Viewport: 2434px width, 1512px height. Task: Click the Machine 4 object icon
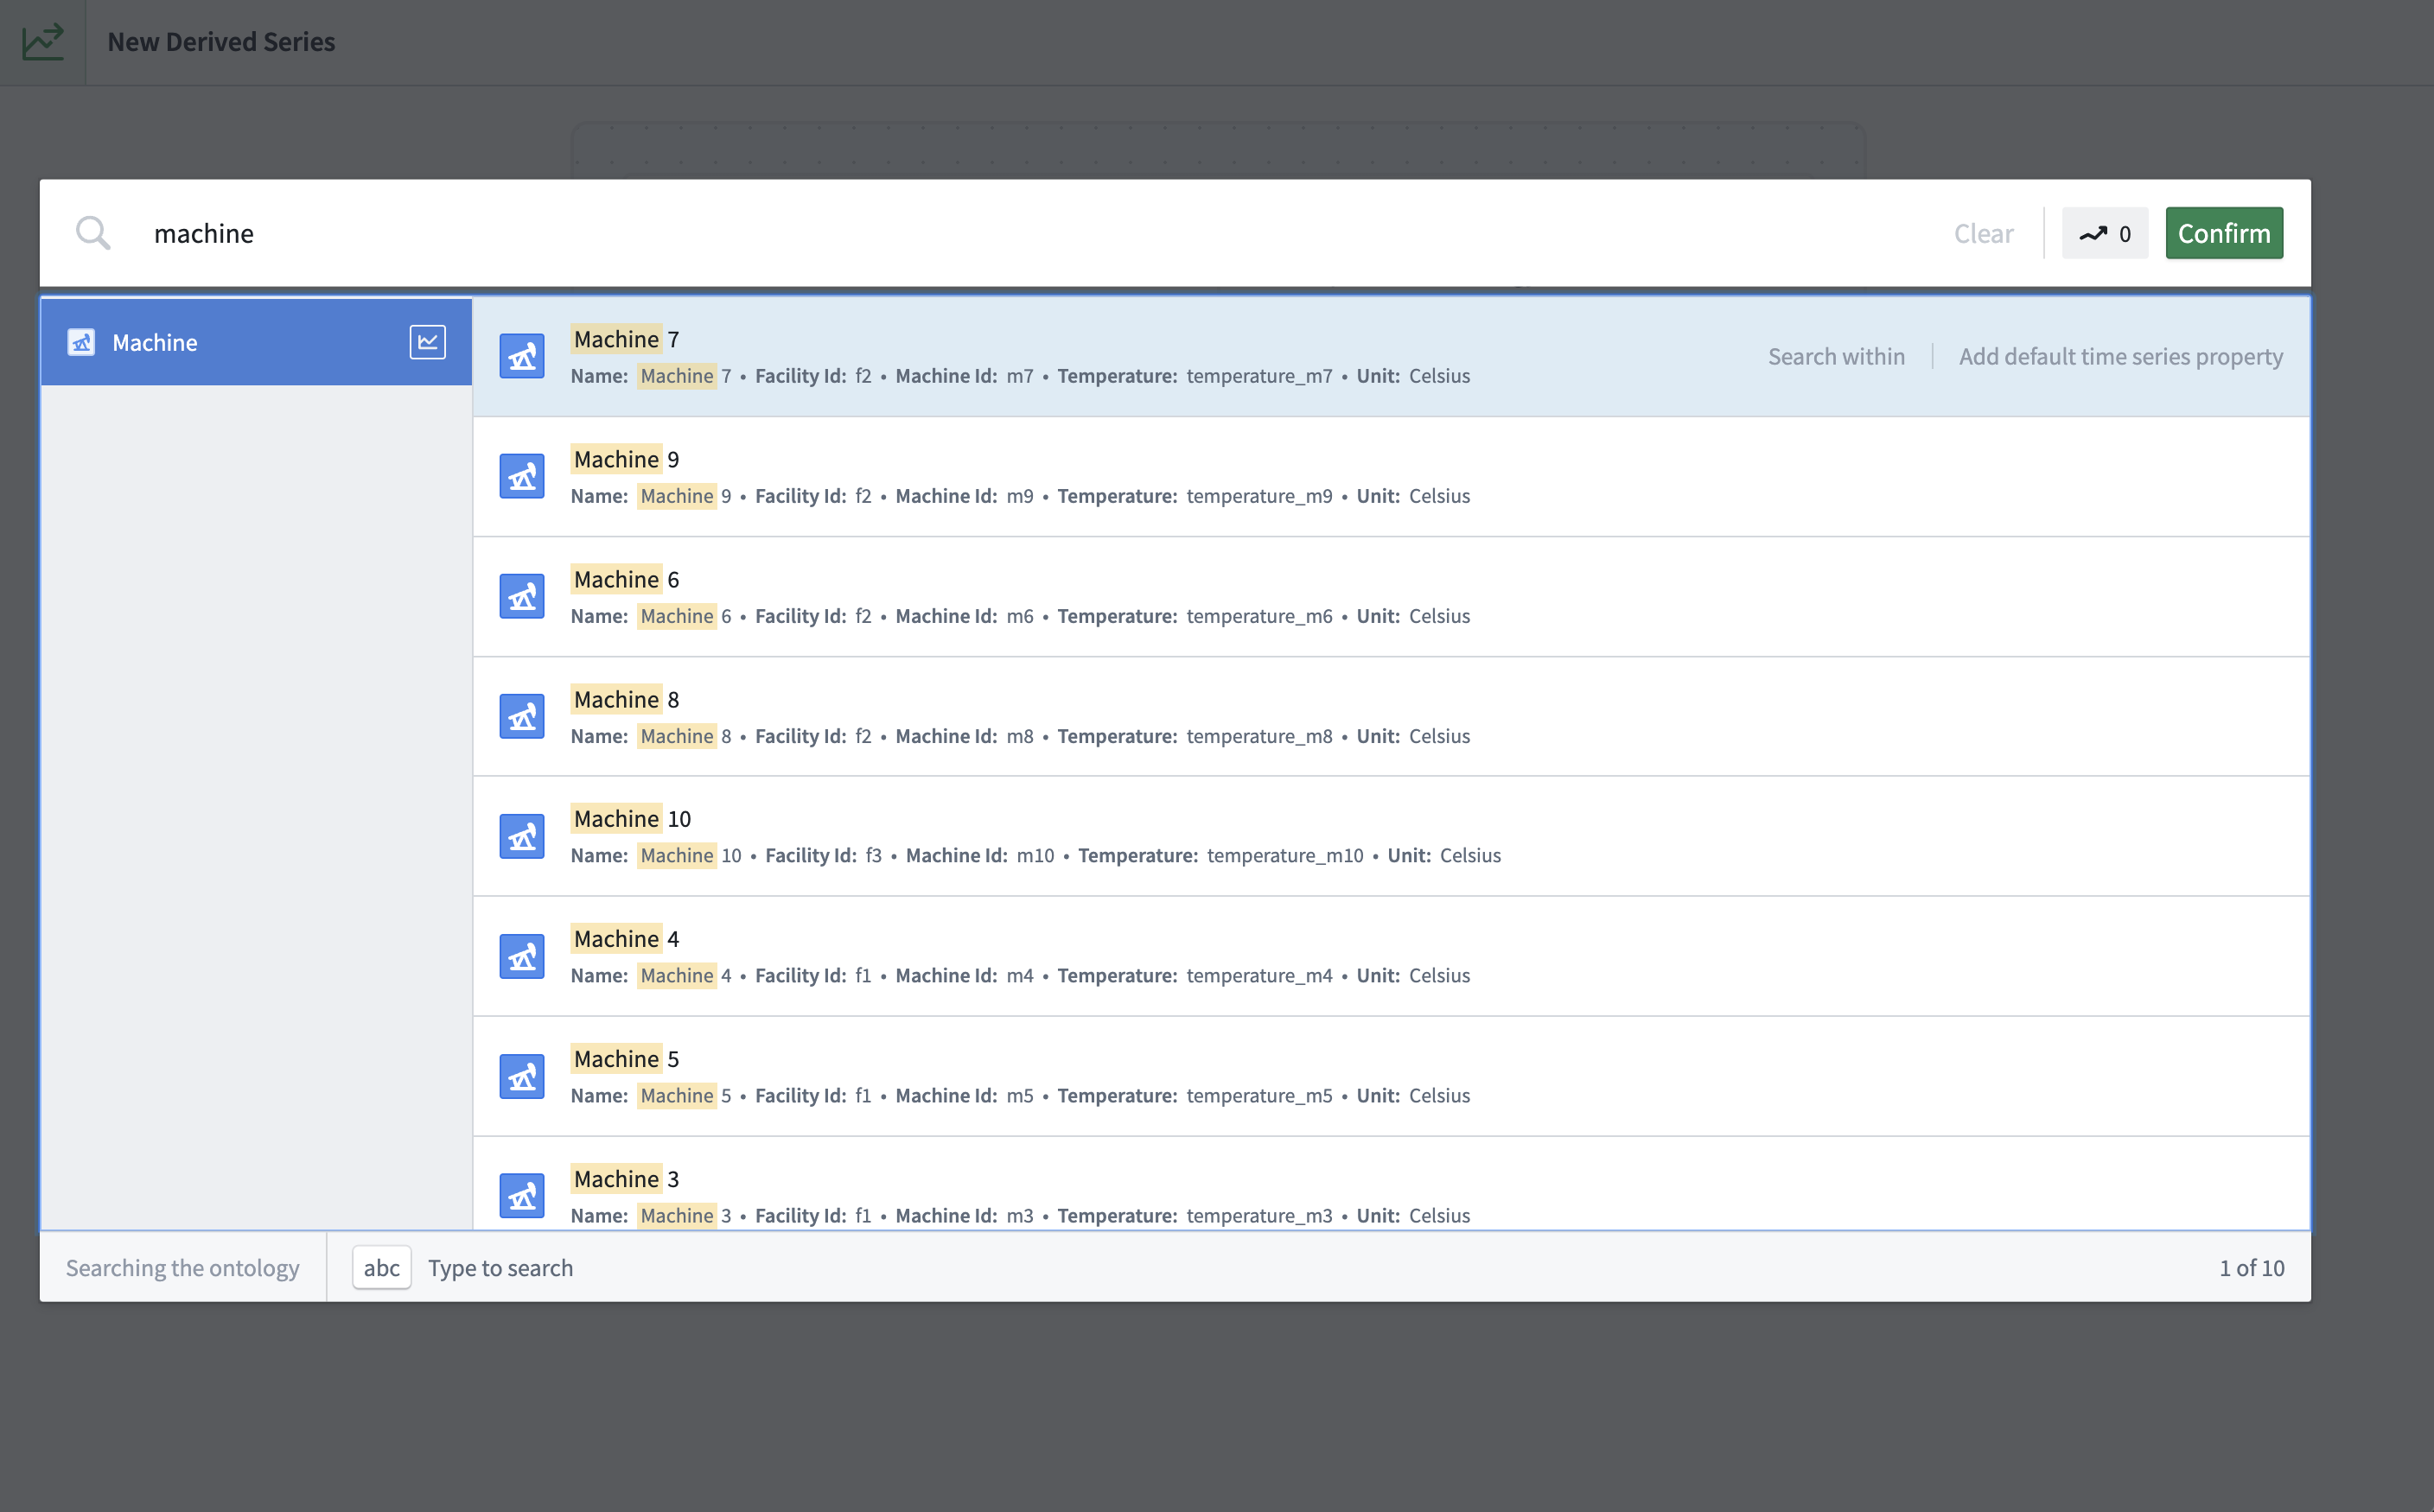521,956
